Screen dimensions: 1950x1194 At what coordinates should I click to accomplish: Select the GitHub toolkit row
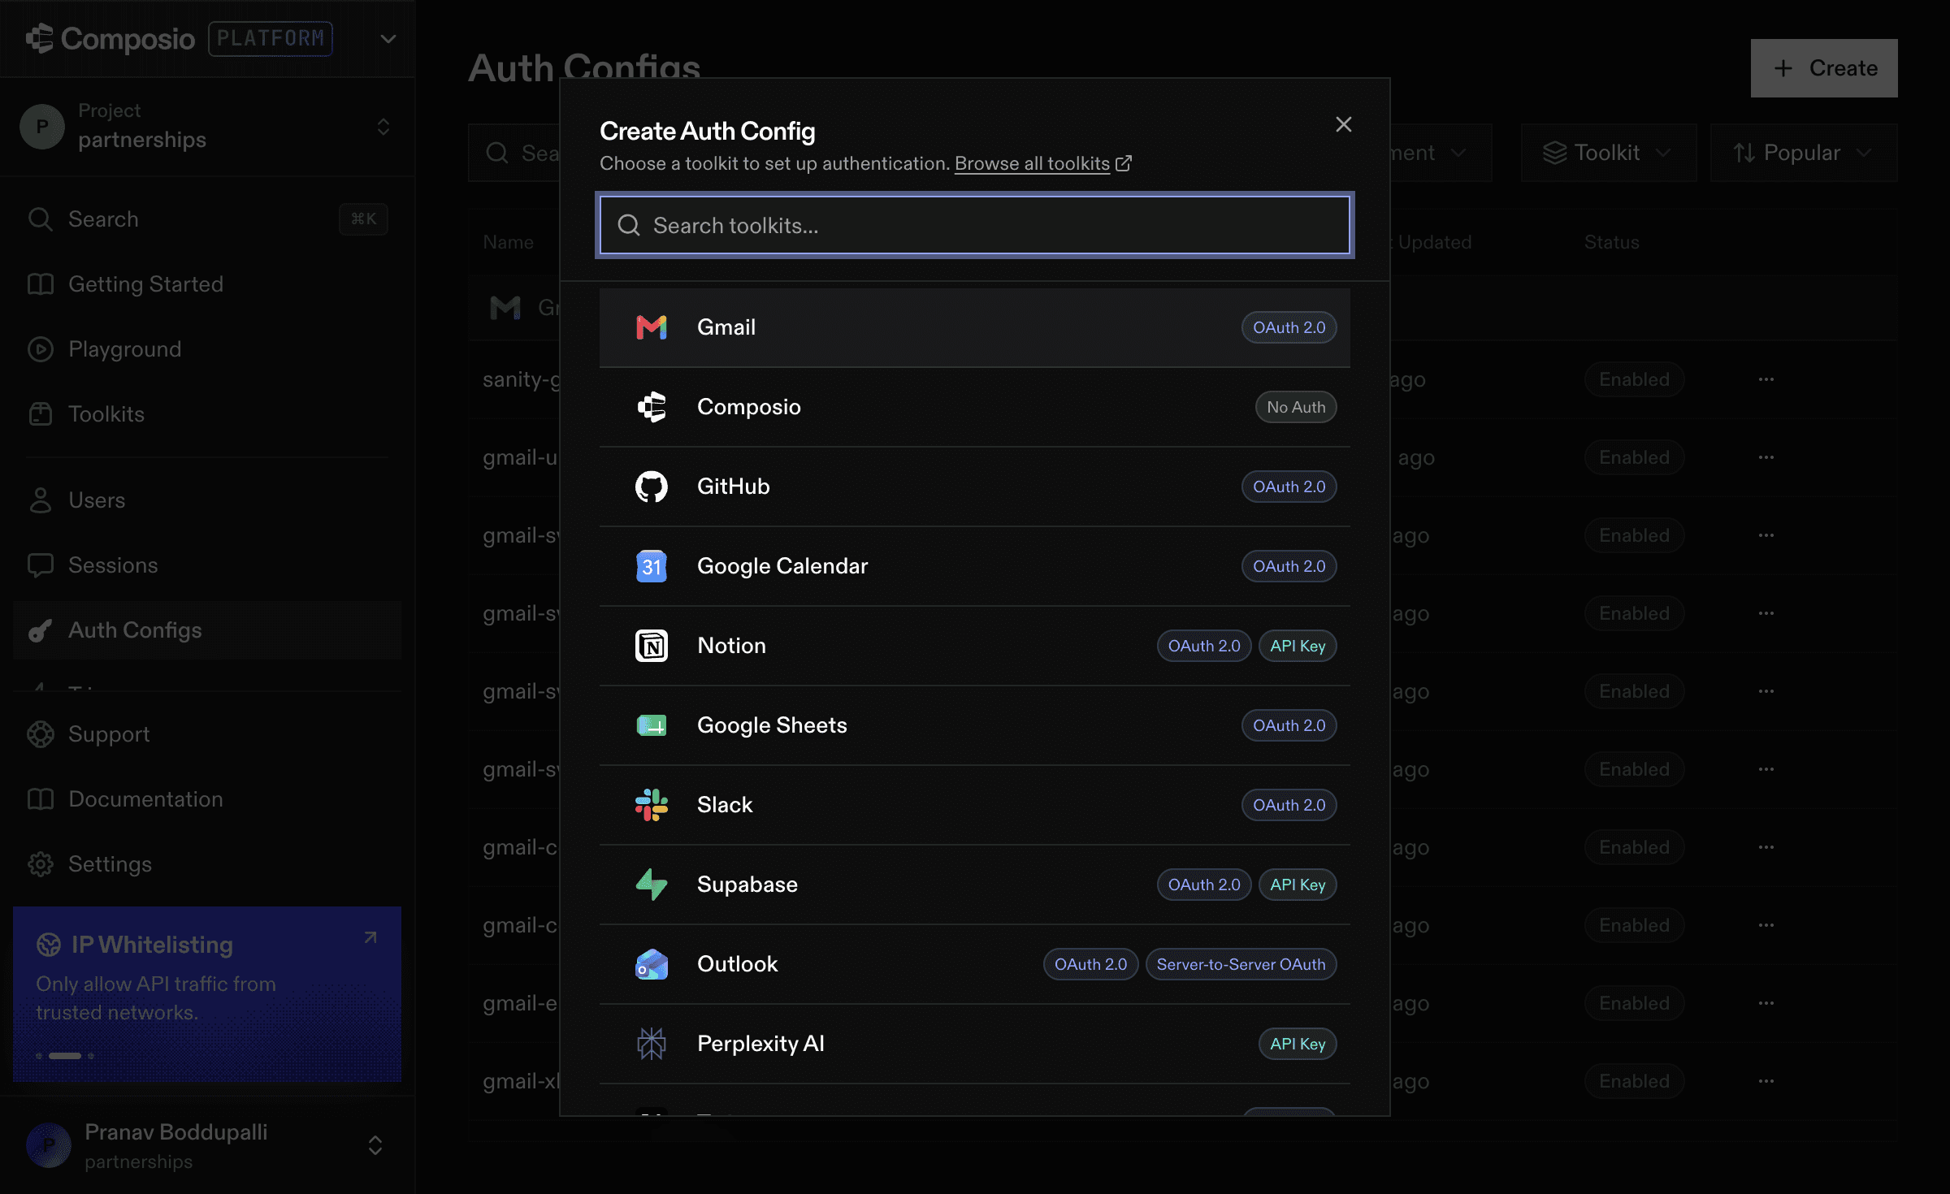coord(974,487)
